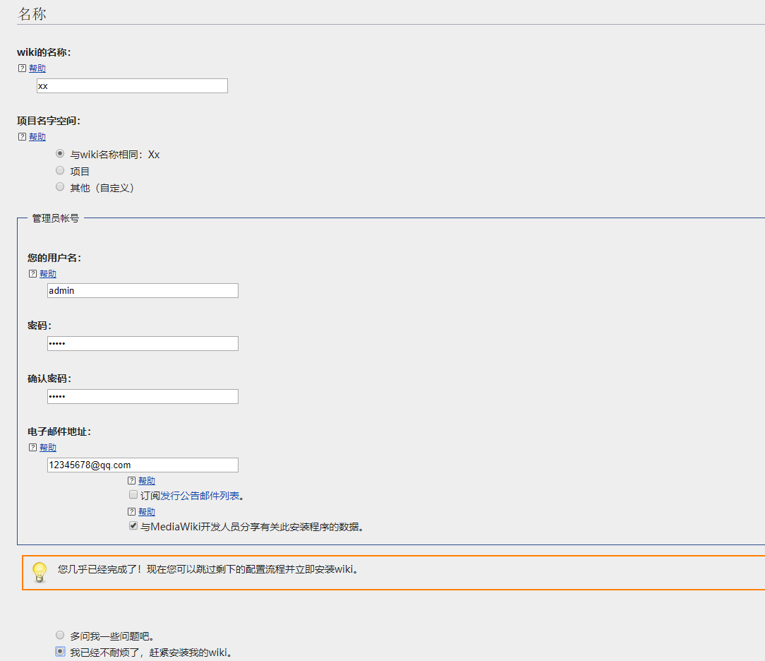Screen dimensions: 765x661
Task: Select 项目 namespace radio option
Action: (x=60, y=170)
